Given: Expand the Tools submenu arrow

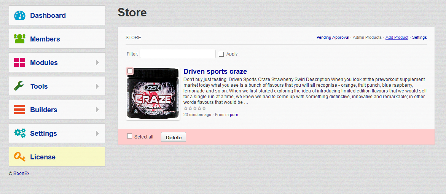Looking at the screenshot, I should click(x=97, y=86).
